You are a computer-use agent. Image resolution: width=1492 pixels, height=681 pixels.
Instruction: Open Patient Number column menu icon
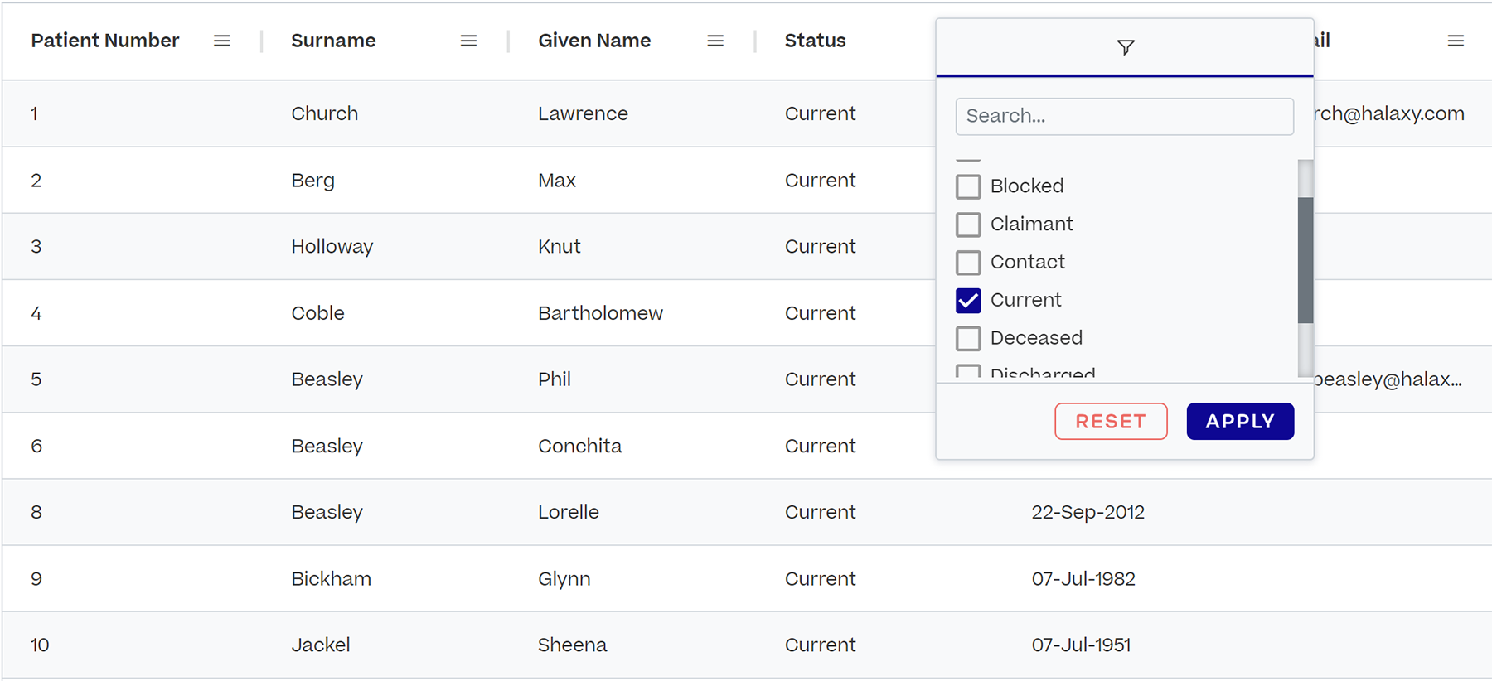(x=221, y=41)
